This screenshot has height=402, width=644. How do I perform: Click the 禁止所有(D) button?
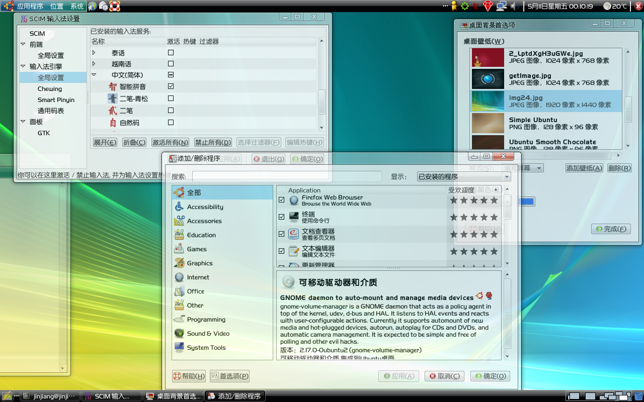tap(213, 142)
